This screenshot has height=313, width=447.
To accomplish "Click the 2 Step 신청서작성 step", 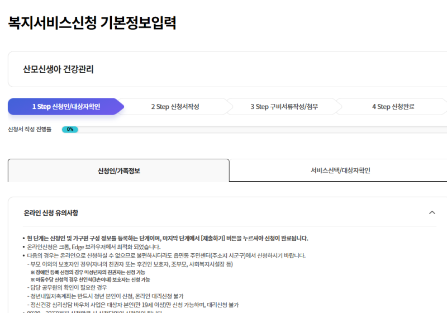I will pos(175,107).
